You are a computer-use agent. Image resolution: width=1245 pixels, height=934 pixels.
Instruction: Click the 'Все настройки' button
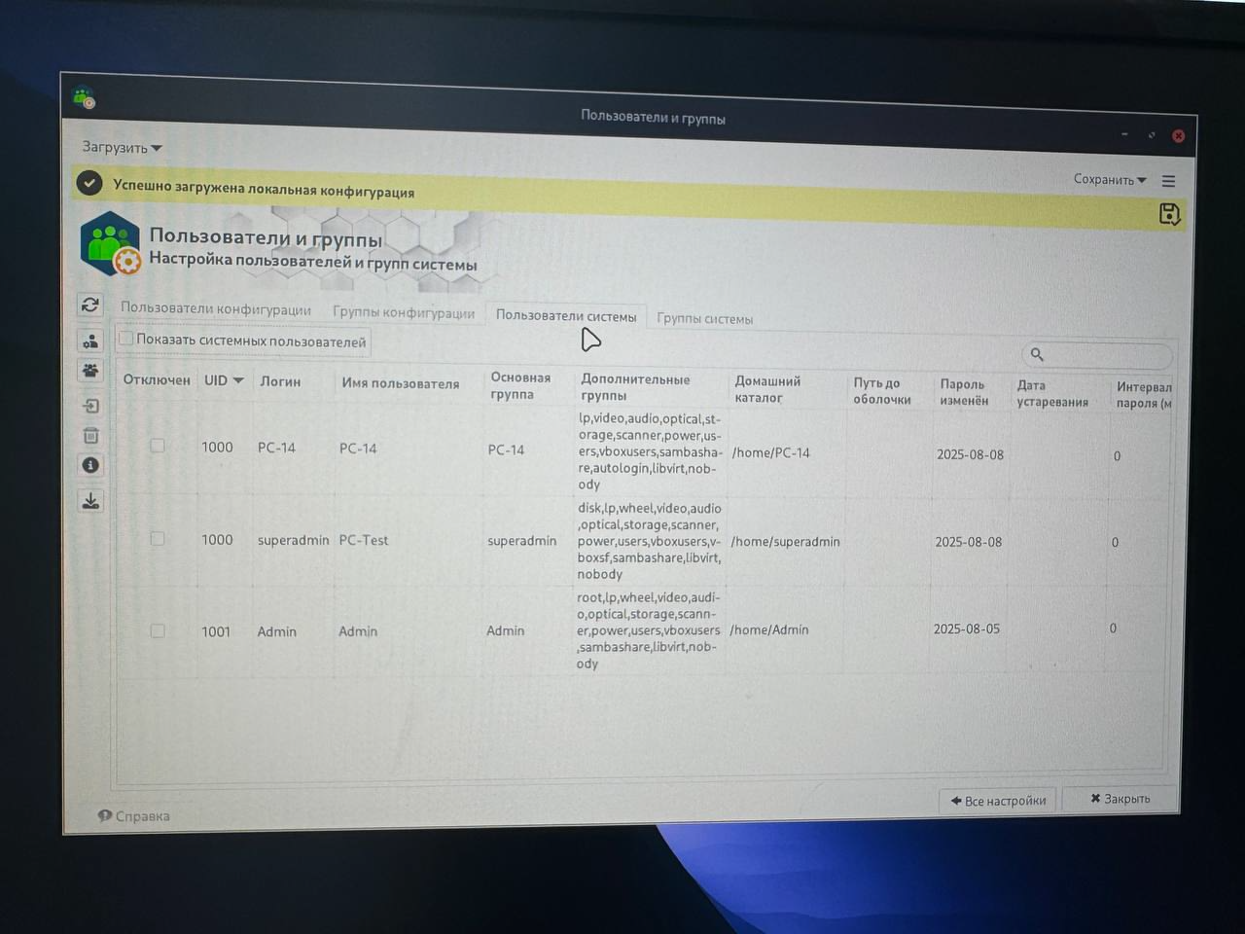tap(999, 801)
